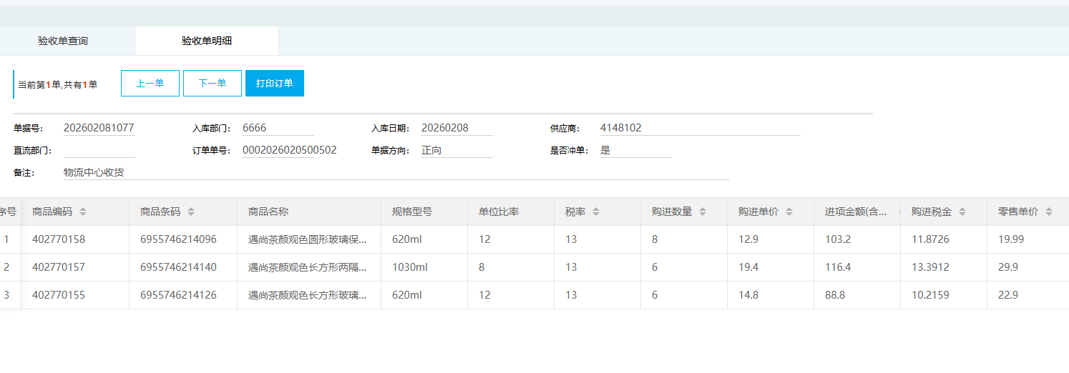Sort by 商品编码 column sort icon

click(83, 212)
